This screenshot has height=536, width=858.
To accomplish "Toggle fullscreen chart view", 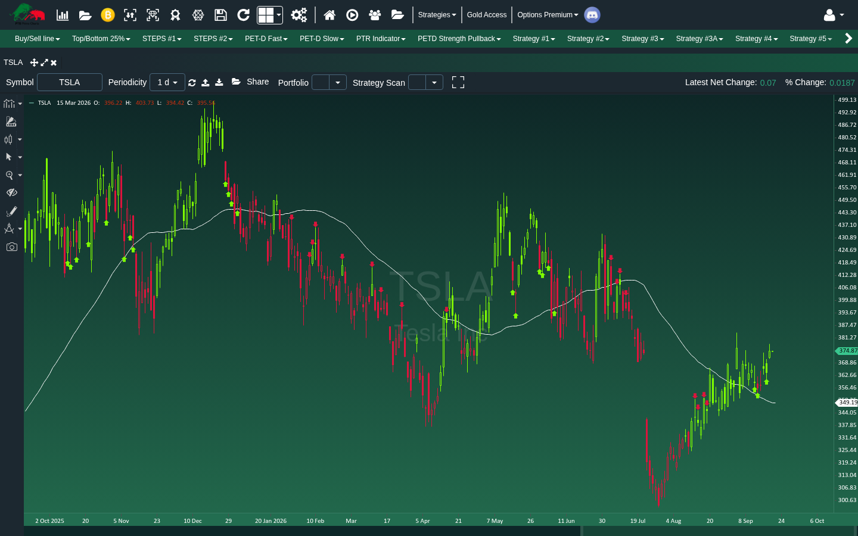I will pos(458,82).
